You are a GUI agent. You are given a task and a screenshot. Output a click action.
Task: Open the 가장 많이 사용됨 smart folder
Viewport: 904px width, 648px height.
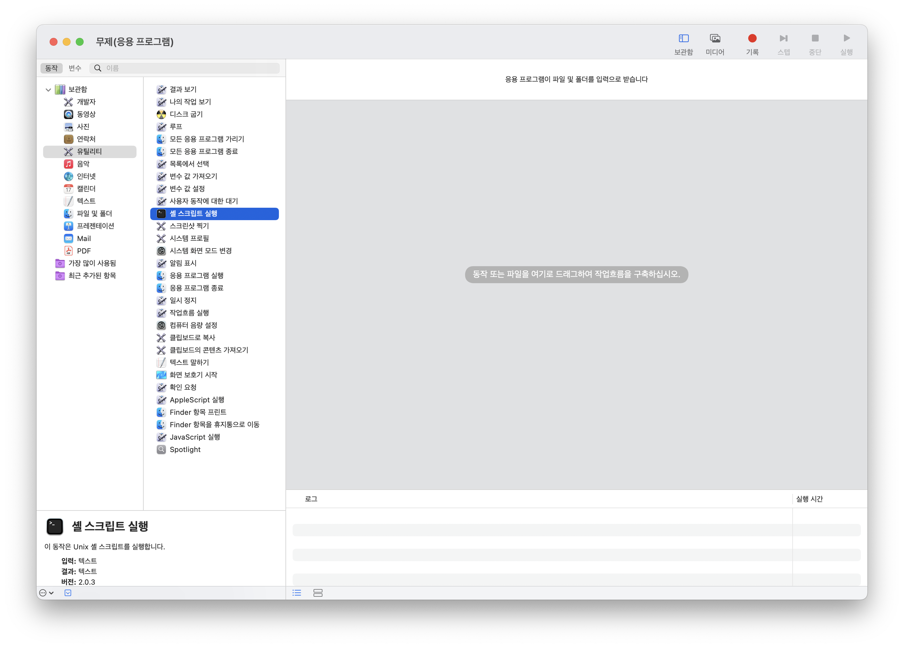(92, 263)
